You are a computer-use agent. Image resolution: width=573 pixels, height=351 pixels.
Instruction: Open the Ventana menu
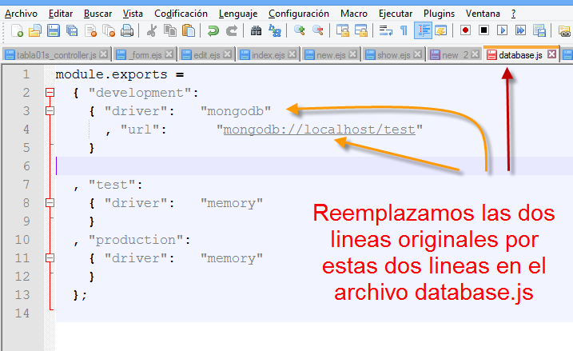tap(483, 14)
